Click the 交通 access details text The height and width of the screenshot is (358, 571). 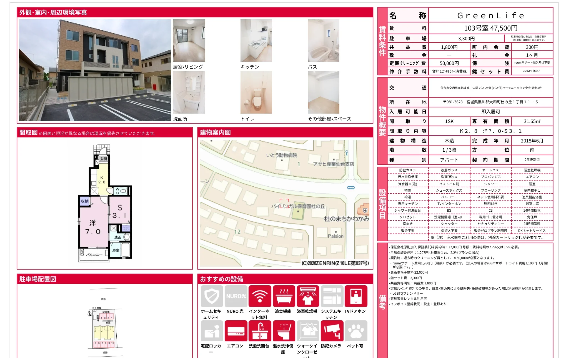click(491, 88)
